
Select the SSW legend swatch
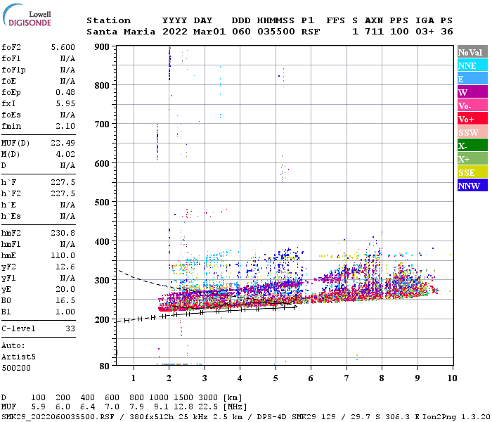(472, 132)
